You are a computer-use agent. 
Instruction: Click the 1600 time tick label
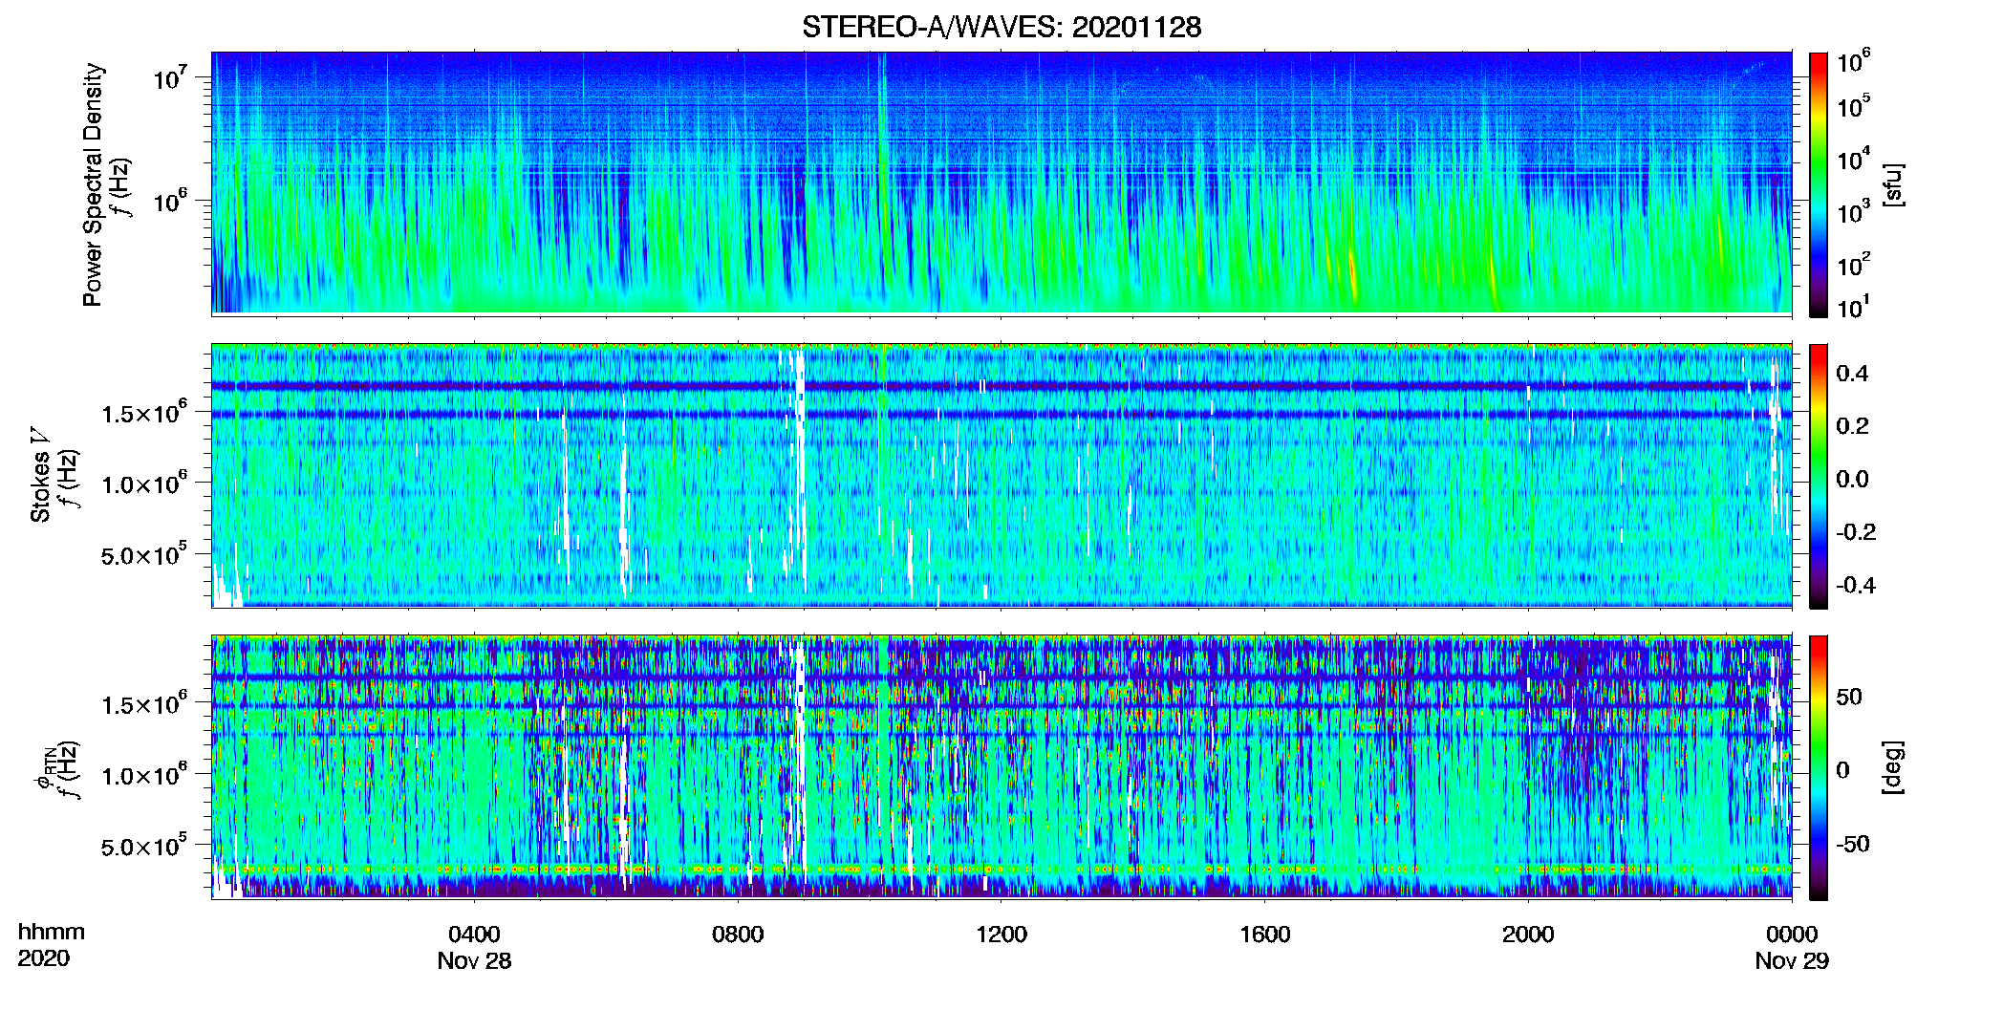tap(1264, 935)
